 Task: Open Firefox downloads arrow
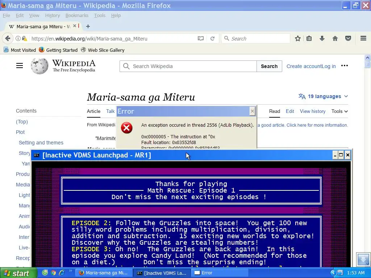pos(322,38)
